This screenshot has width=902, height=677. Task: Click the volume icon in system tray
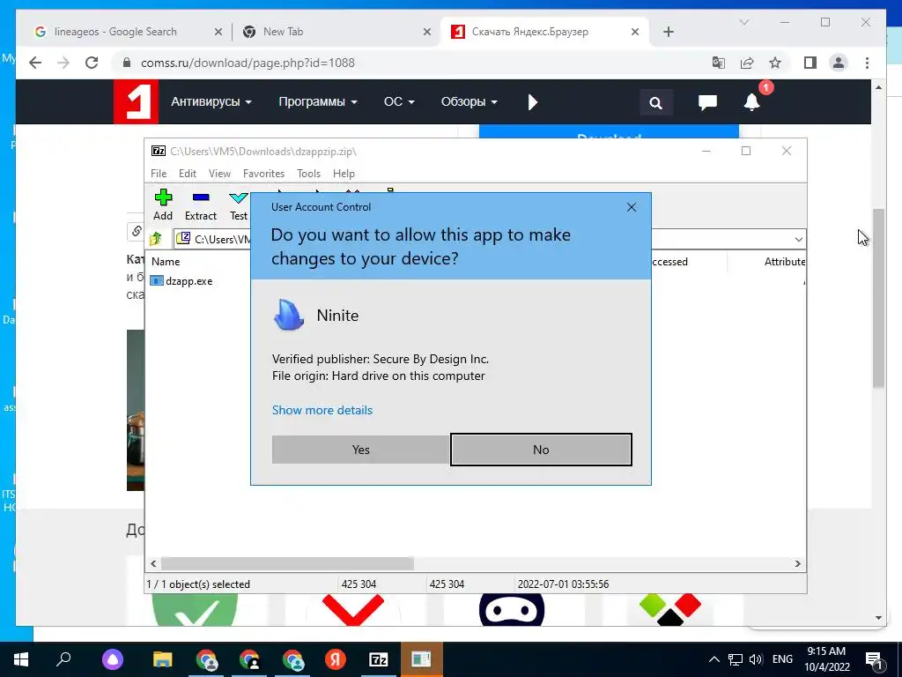click(x=755, y=659)
